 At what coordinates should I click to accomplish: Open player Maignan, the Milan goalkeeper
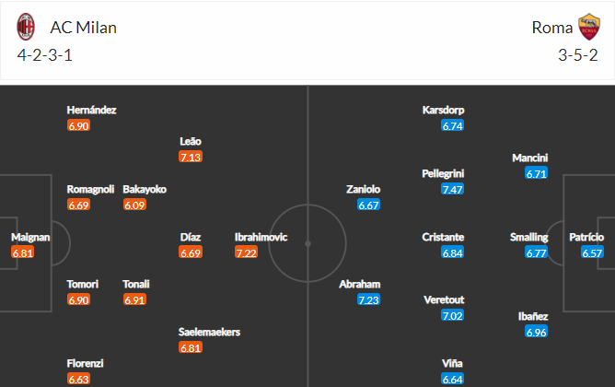point(30,238)
